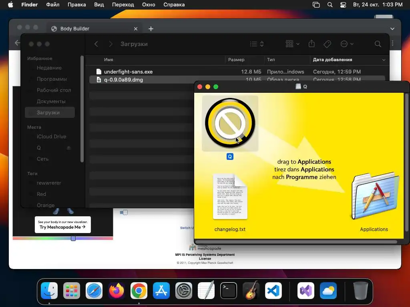Launch Terminal from the Dock
The width and height of the screenshot is (410, 307).
(229, 291)
